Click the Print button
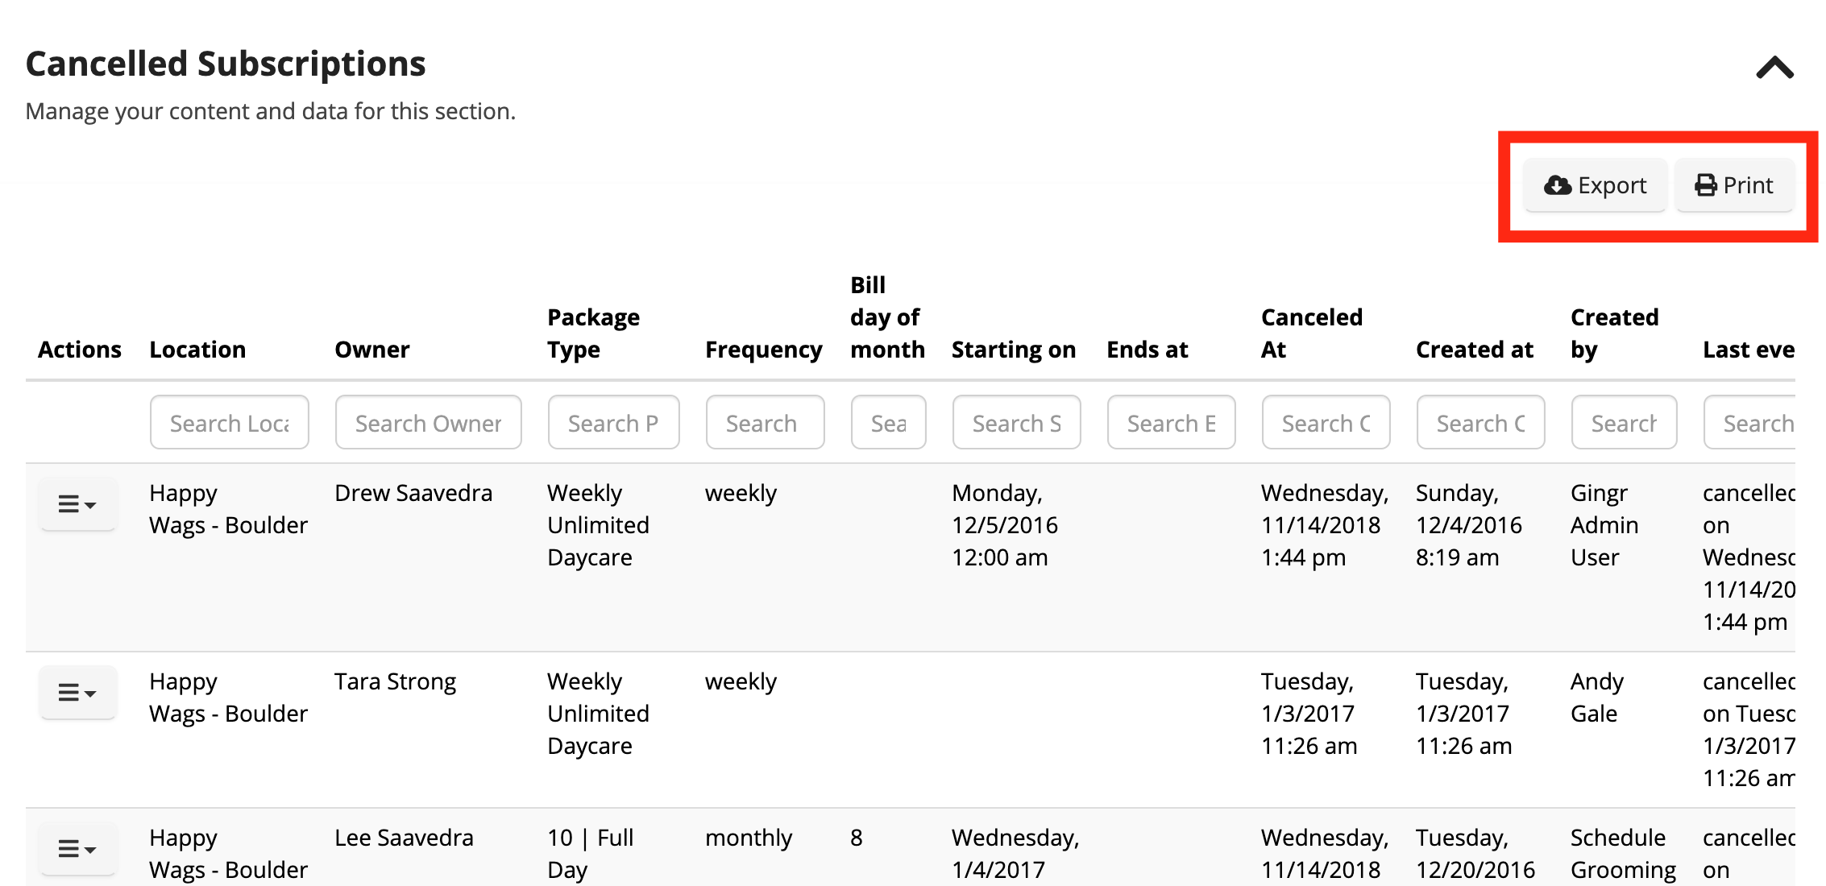The width and height of the screenshot is (1826, 886). pos(1733,184)
